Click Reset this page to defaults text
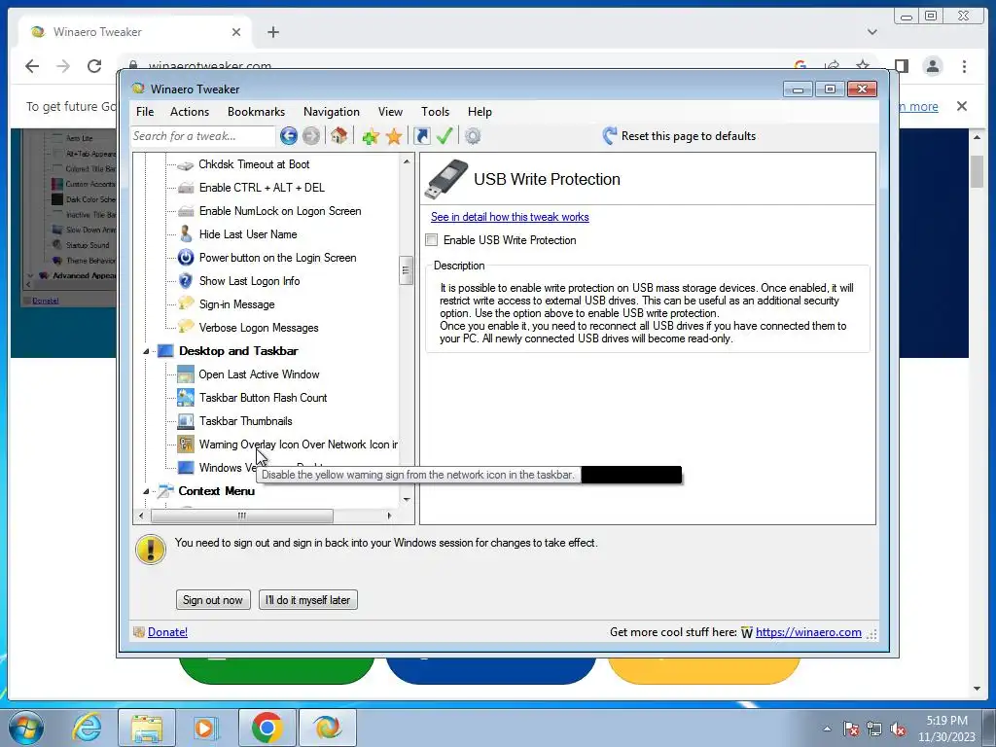This screenshot has height=747, width=996. pyautogui.click(x=689, y=136)
